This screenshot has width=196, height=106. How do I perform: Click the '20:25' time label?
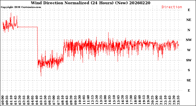coord(153,100)
